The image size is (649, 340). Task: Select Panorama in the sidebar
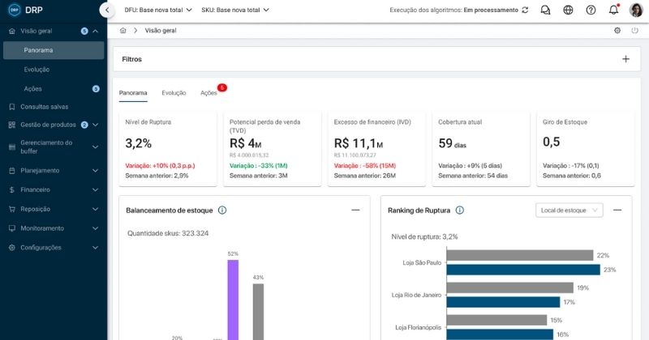tap(54, 50)
